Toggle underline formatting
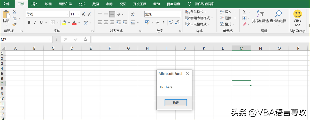310x120 pixels. [x=41, y=22]
